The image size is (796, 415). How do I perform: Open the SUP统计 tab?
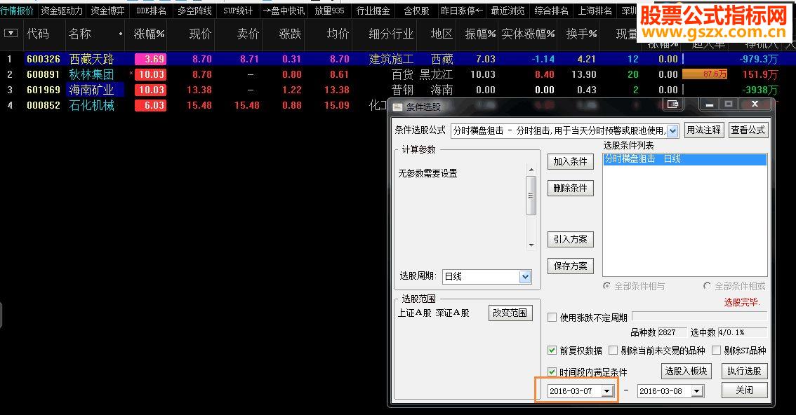click(237, 11)
